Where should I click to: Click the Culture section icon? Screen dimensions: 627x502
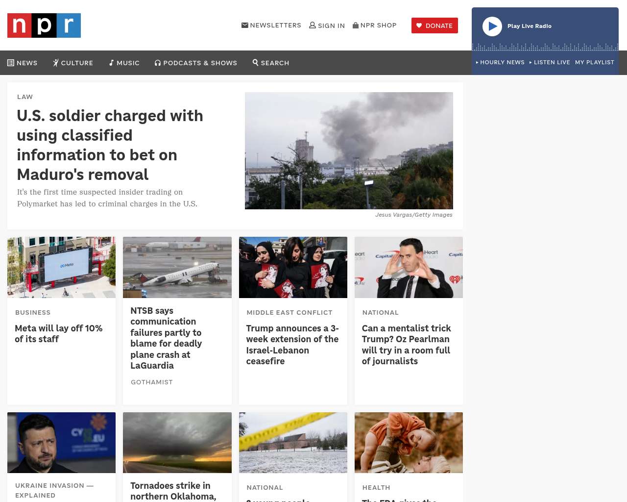(56, 63)
